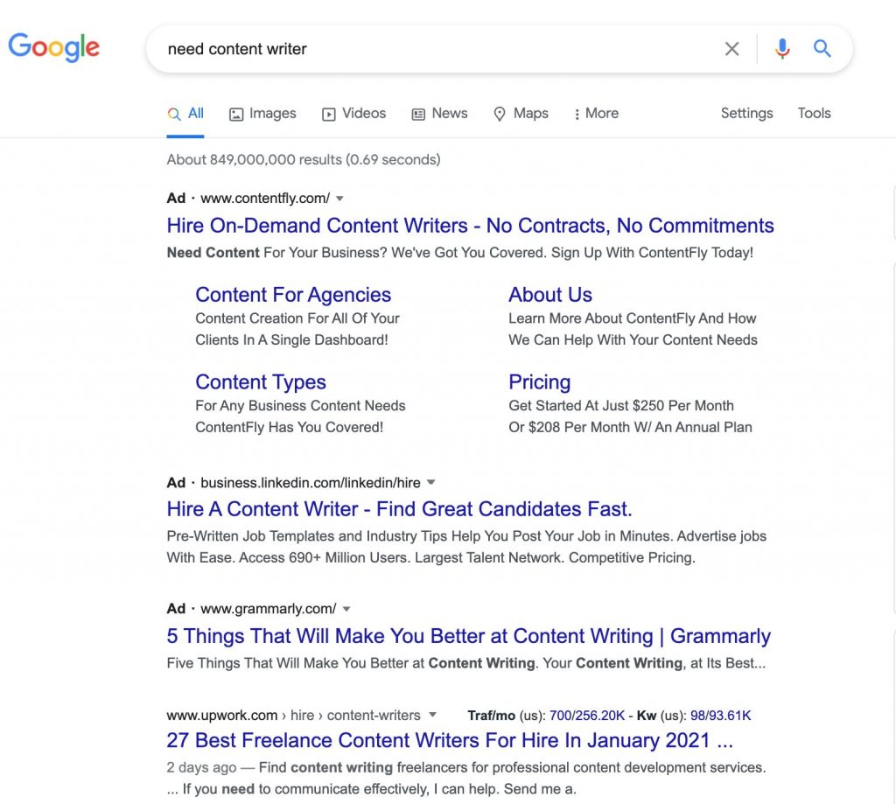Expand the business.linkedin.com ad dropdown arrow

click(x=431, y=482)
